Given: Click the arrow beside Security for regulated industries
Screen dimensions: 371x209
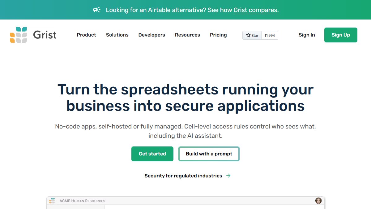Looking at the screenshot, I should (x=228, y=176).
